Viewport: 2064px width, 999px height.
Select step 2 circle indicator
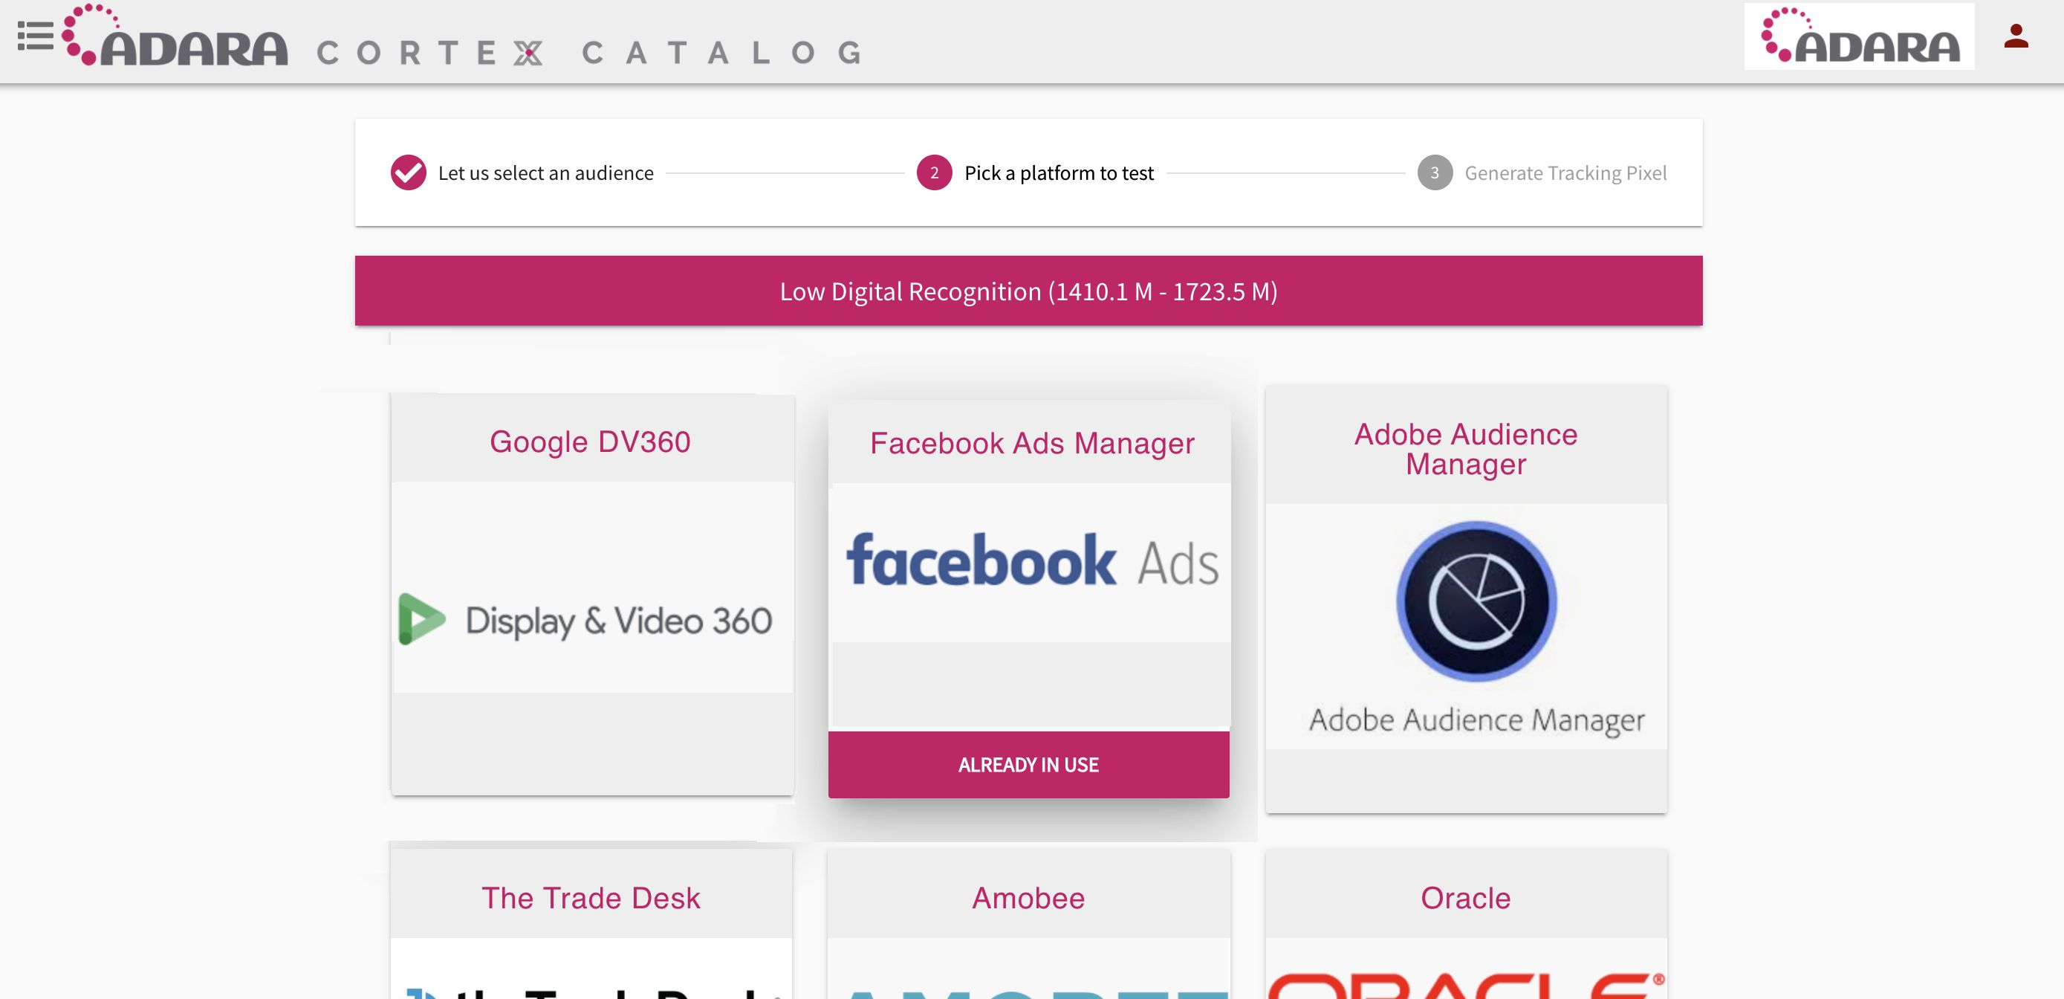tap(934, 172)
